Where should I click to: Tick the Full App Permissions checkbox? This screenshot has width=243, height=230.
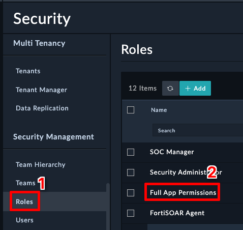click(x=131, y=193)
